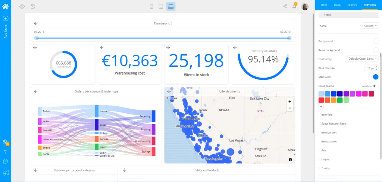Image resolution: width=382 pixels, height=182 pixels.
Task: Click the Switch to palette button
Action: (369, 86)
